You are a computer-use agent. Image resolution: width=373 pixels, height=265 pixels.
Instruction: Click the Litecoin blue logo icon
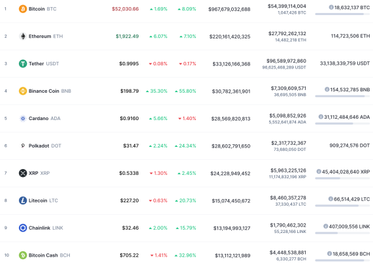[23, 200]
